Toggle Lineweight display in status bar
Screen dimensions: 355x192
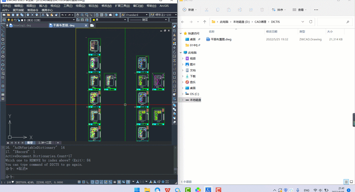(115, 182)
